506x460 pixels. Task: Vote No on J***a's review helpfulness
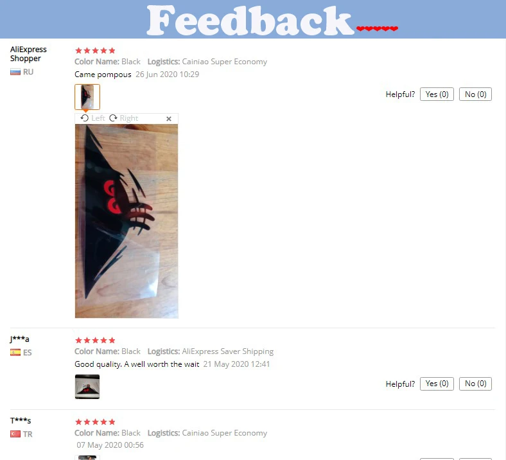coord(475,384)
